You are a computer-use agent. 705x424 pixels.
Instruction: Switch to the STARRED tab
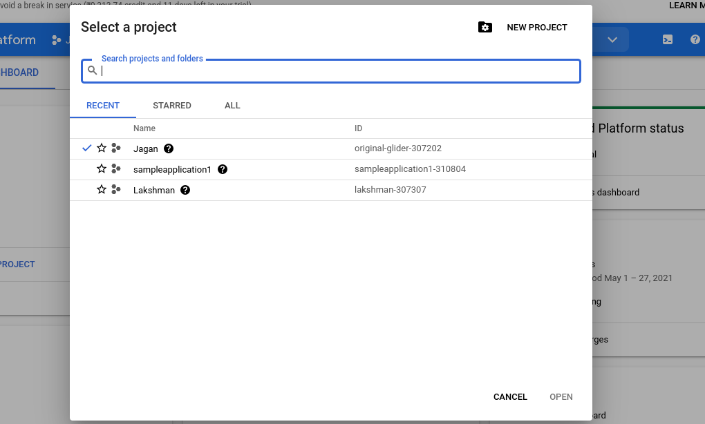pos(171,106)
